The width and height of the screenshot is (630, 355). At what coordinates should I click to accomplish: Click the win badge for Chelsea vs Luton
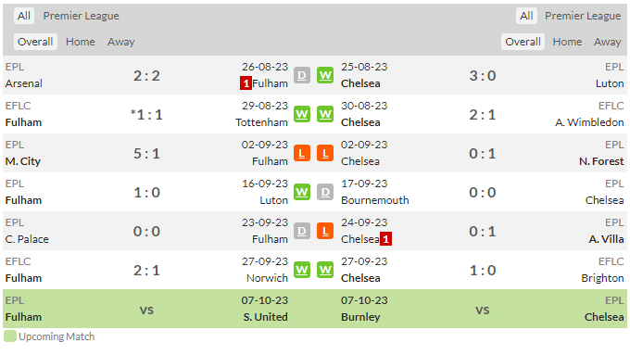[325, 75]
